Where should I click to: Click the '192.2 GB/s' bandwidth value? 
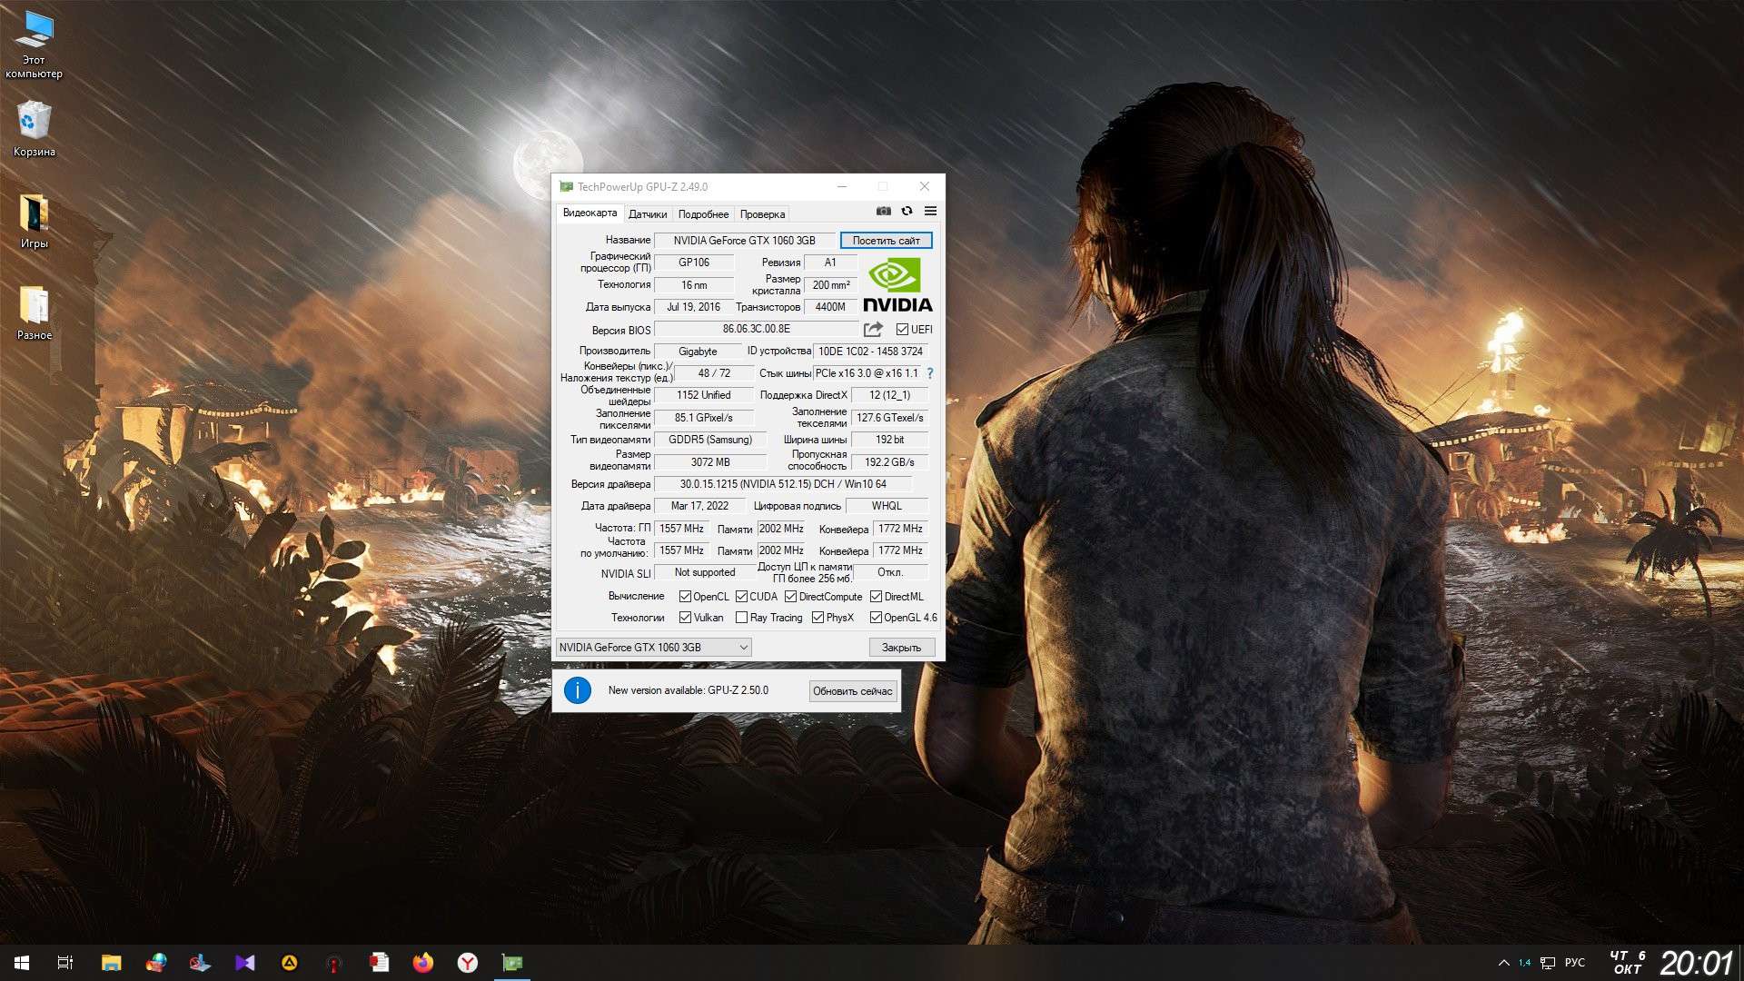click(x=889, y=462)
